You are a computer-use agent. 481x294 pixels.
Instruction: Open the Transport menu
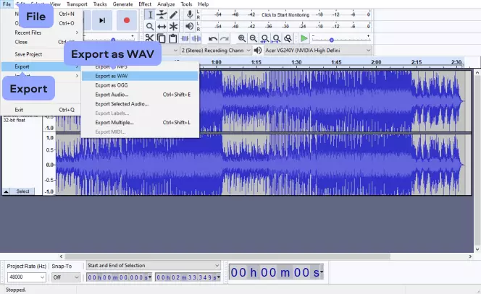77,4
